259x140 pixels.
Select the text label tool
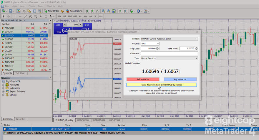coord(46,16)
